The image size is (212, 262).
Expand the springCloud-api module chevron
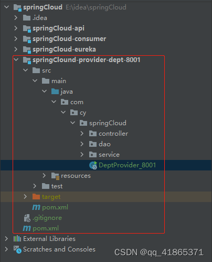tap(16, 28)
